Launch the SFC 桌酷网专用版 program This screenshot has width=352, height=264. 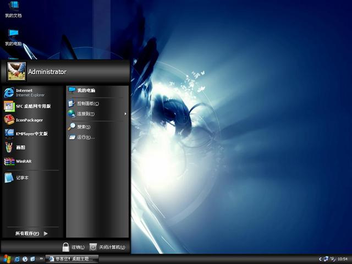coord(32,106)
